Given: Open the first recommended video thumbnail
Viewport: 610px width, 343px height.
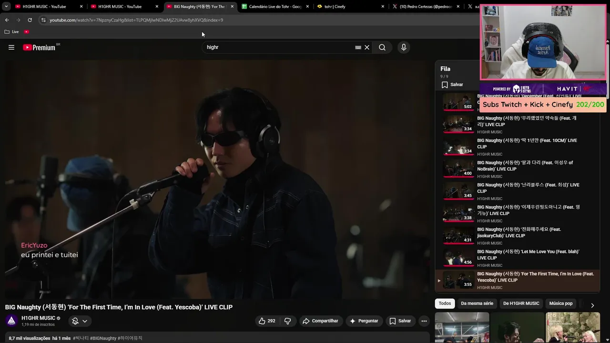Looking at the screenshot, I should (462, 327).
